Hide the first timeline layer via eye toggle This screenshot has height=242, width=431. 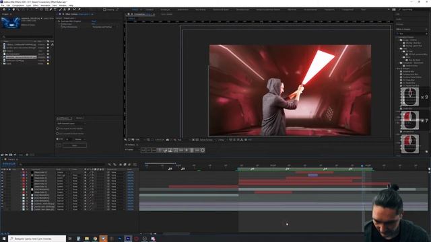click(x=2, y=172)
